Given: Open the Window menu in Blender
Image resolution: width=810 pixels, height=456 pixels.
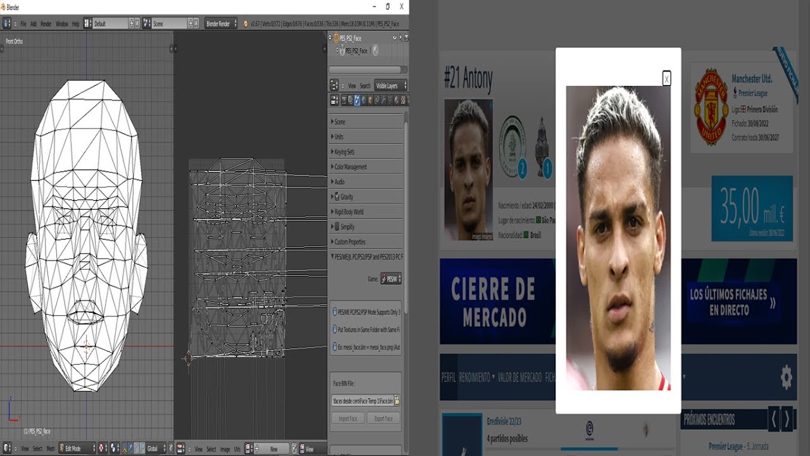Looking at the screenshot, I should (x=62, y=23).
